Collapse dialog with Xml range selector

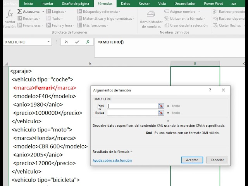[x=161, y=106]
